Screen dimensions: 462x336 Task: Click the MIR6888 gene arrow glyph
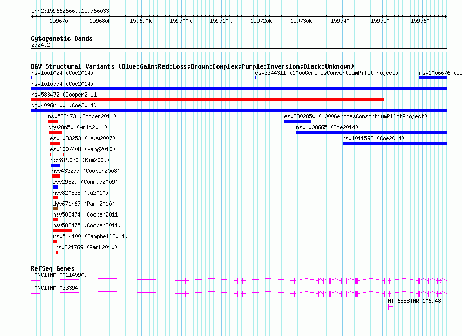click(390, 307)
